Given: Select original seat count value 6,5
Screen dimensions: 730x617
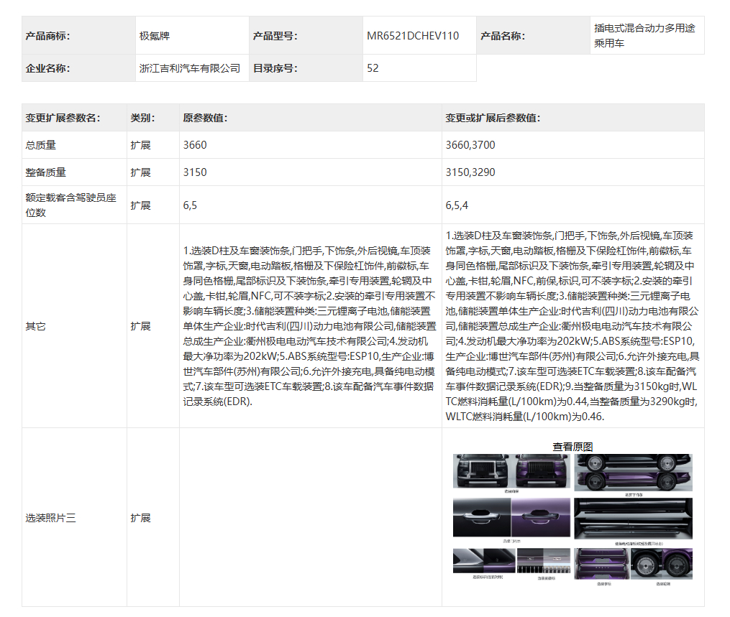Looking at the screenshot, I should (x=190, y=205).
